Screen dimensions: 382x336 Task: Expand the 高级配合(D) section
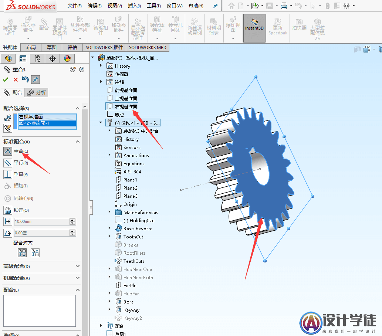pyautogui.click(x=77, y=266)
